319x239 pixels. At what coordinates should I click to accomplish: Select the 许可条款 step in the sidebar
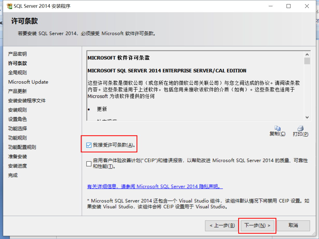pyautogui.click(x=17, y=63)
